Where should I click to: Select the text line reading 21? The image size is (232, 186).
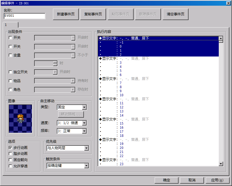click(x=158, y=152)
